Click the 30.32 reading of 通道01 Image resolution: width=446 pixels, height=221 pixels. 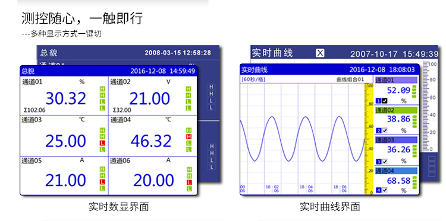[65, 98]
